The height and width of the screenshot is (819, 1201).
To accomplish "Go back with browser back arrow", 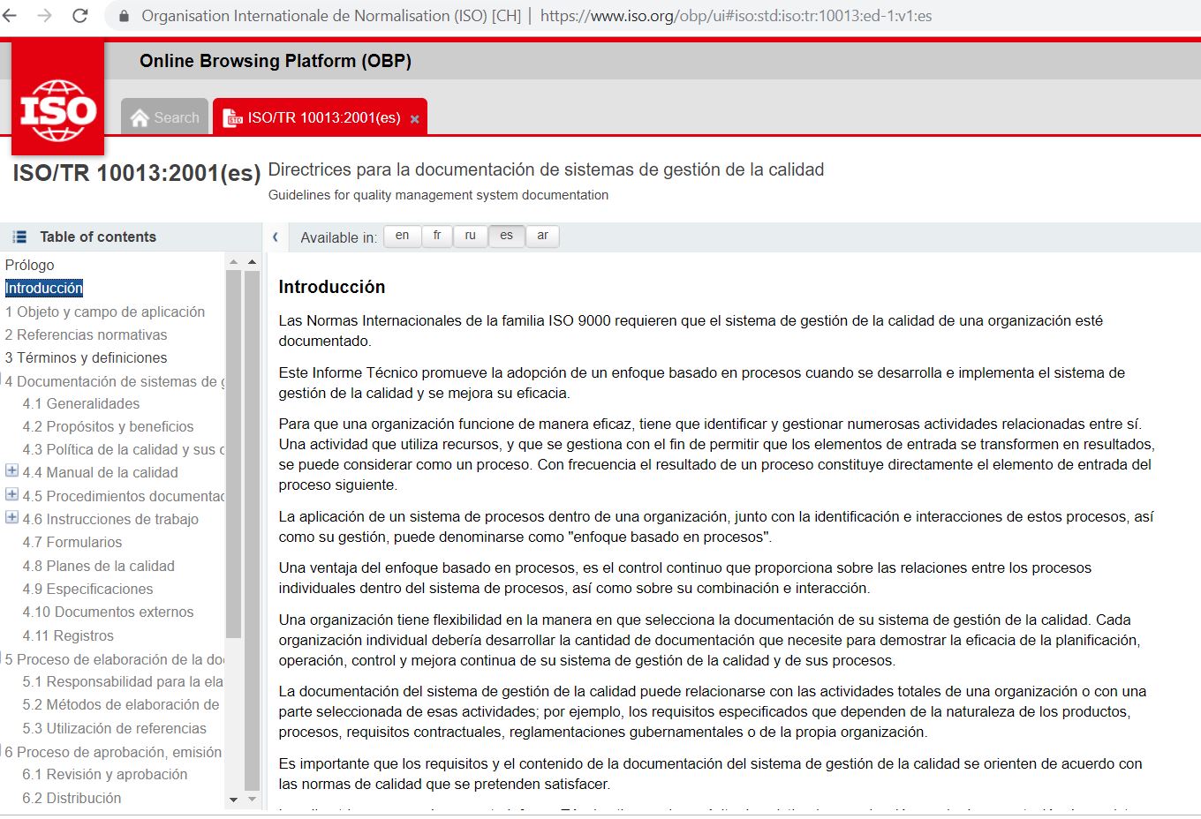I will 11,16.
